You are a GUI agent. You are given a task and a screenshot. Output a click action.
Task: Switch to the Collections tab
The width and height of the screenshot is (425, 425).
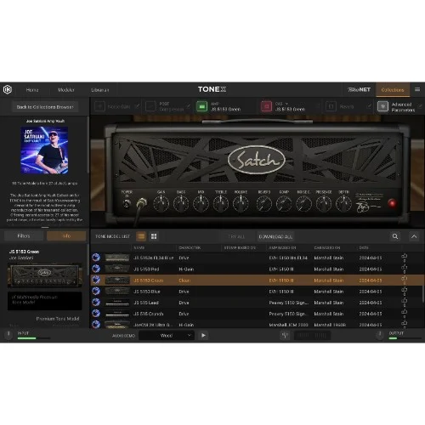pyautogui.click(x=393, y=90)
